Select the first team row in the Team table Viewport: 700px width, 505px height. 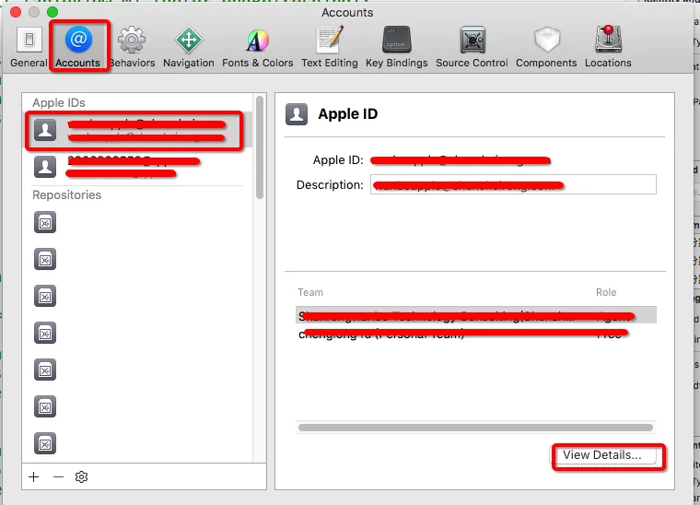(x=476, y=315)
